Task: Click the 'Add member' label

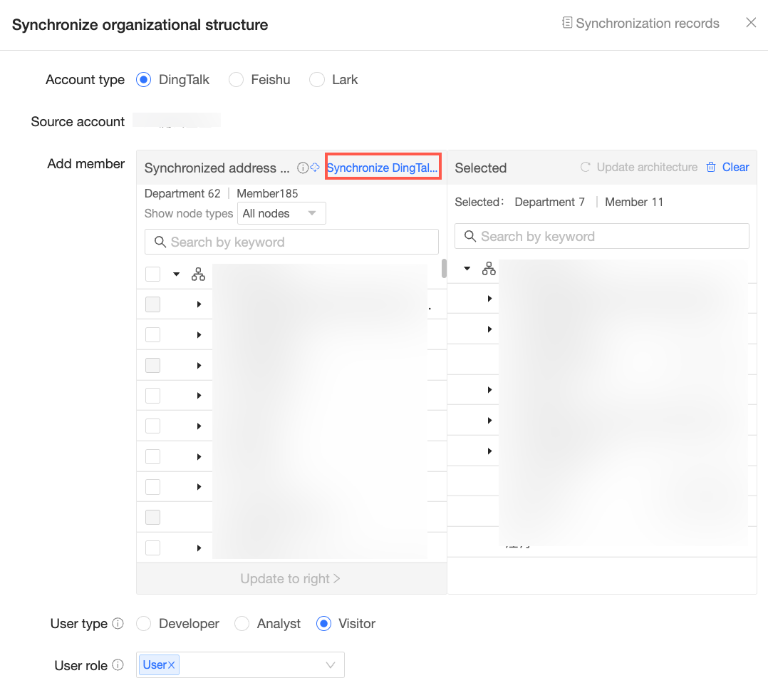Action: coord(86,164)
